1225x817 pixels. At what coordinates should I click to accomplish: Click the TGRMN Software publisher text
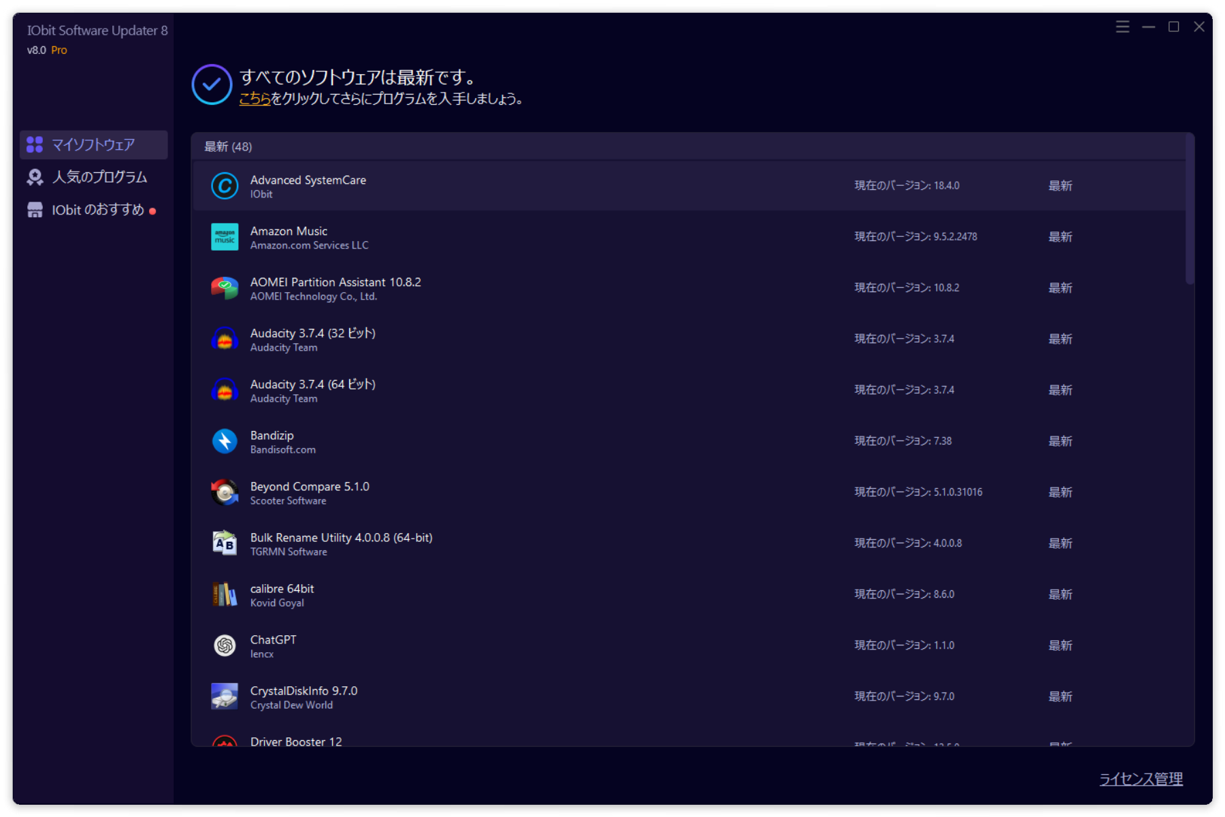(x=289, y=551)
